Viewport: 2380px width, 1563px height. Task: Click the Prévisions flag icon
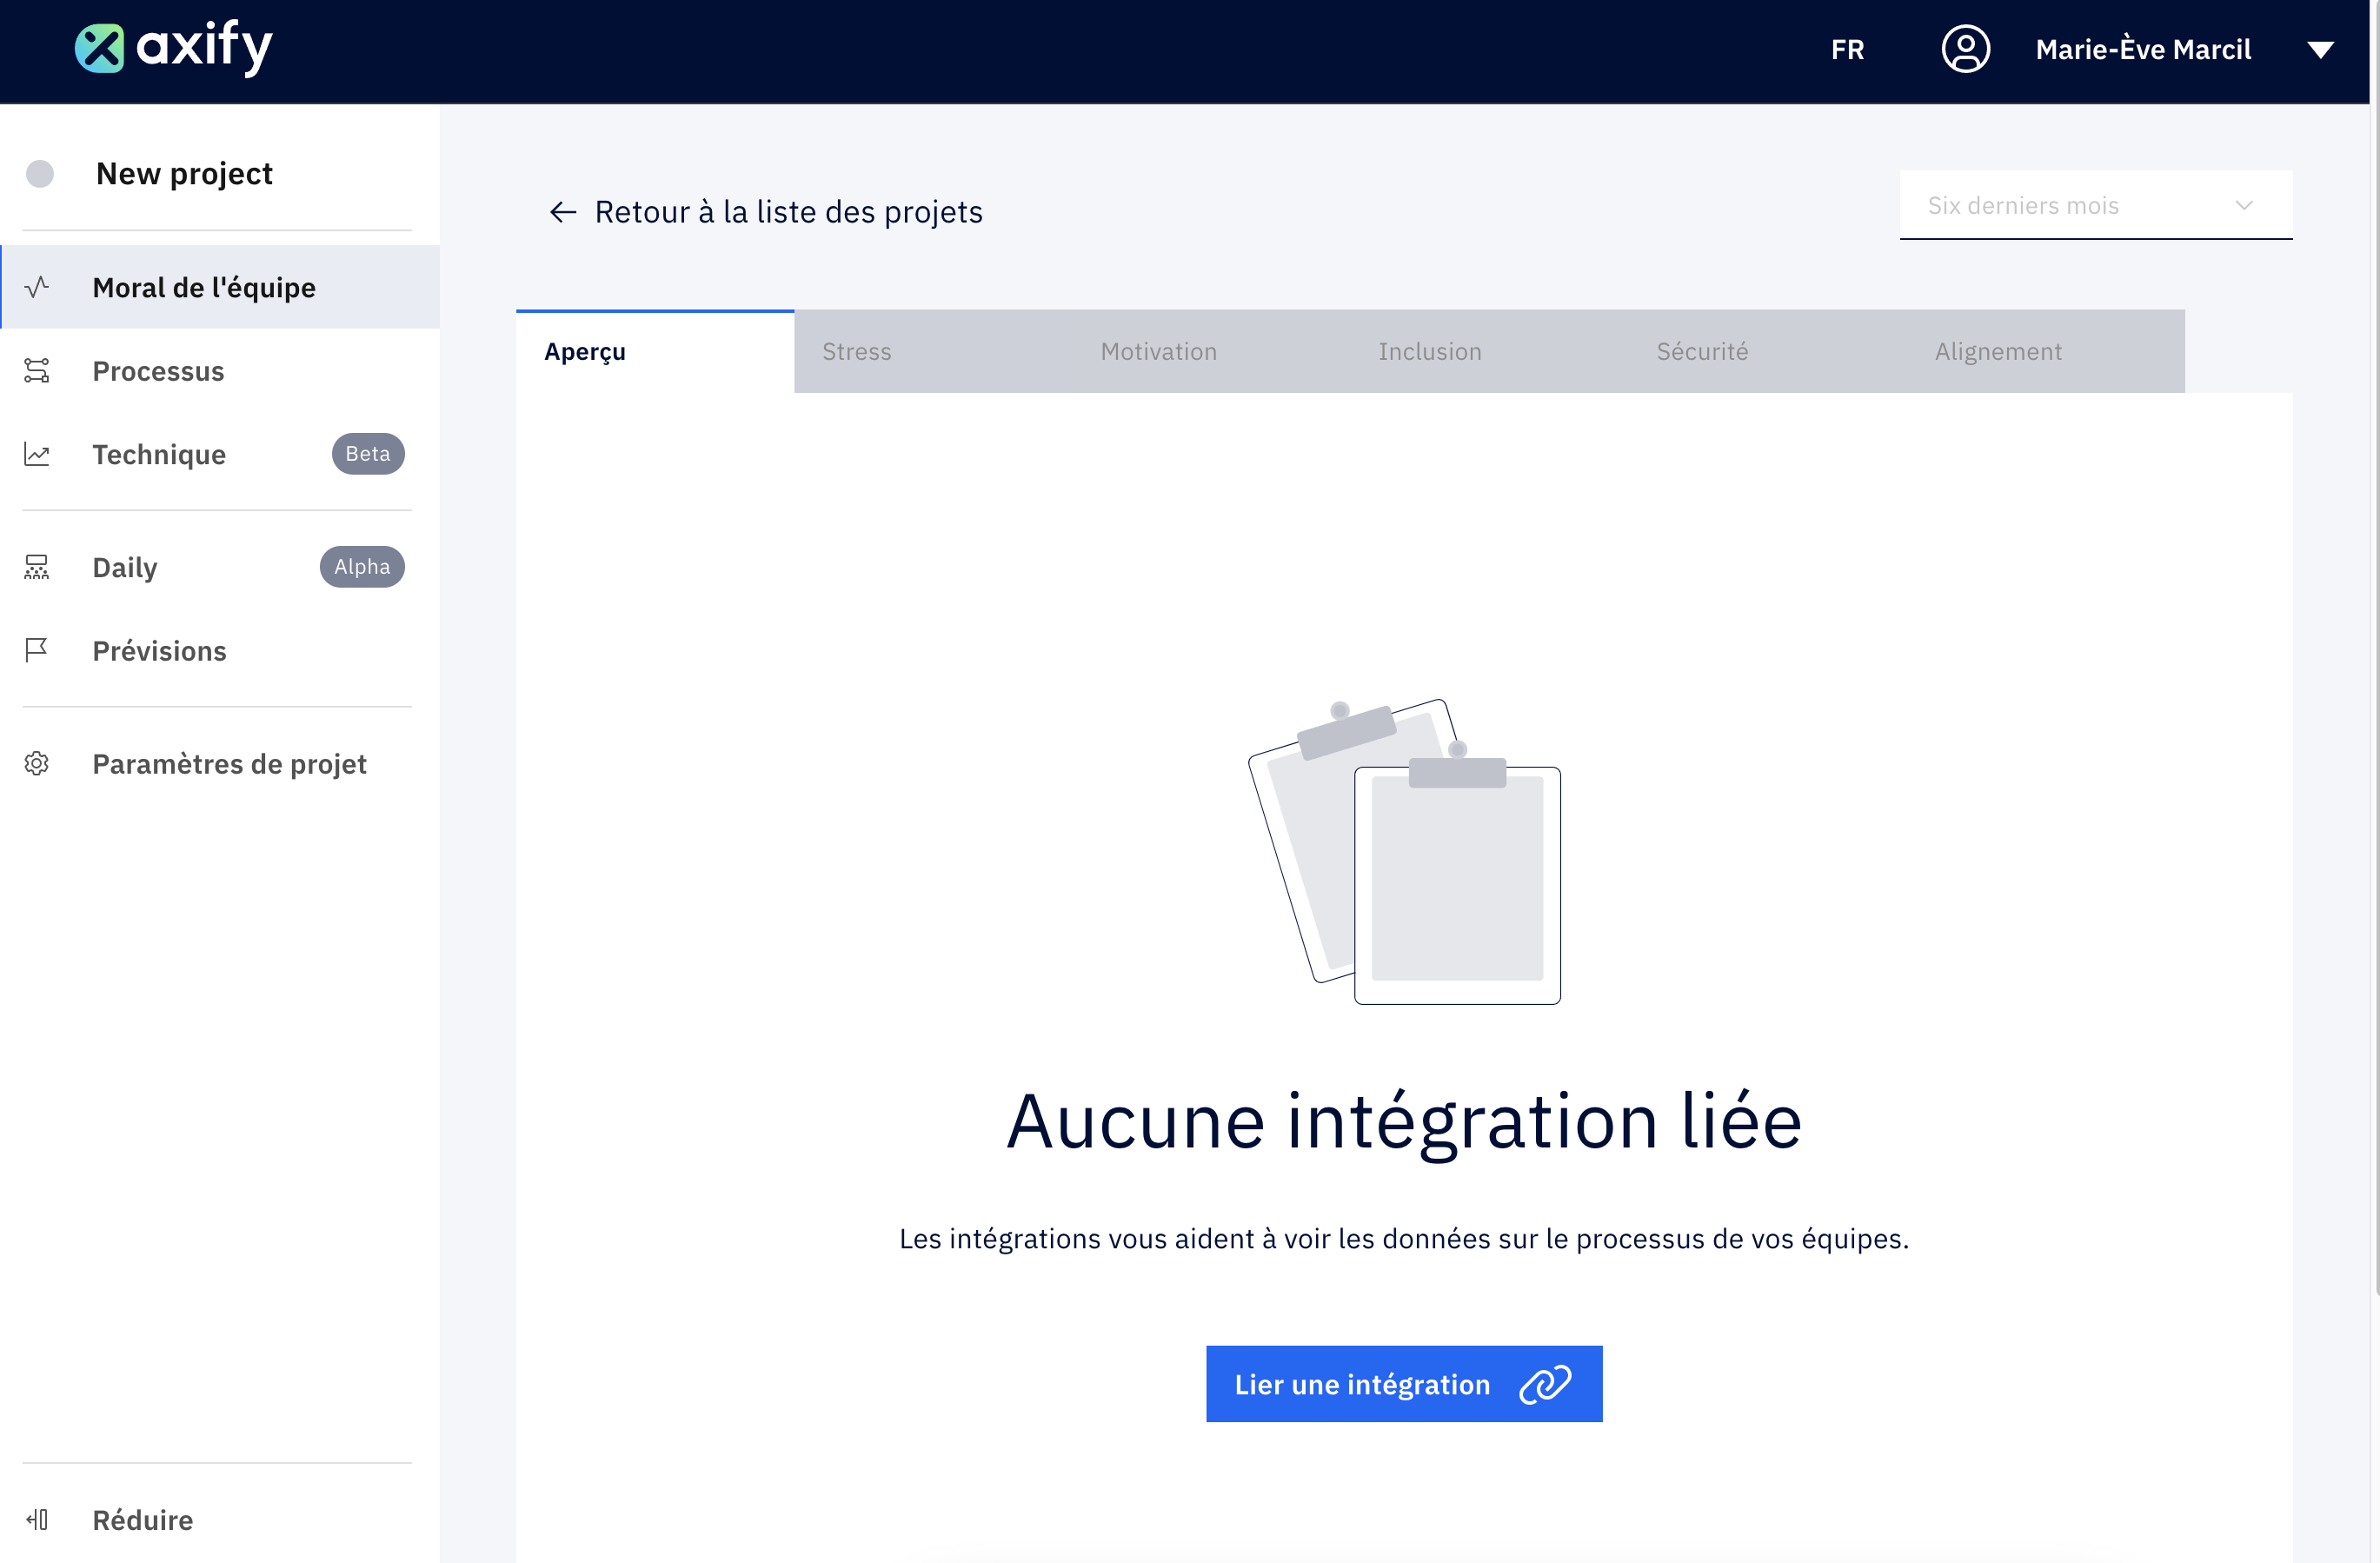point(37,651)
